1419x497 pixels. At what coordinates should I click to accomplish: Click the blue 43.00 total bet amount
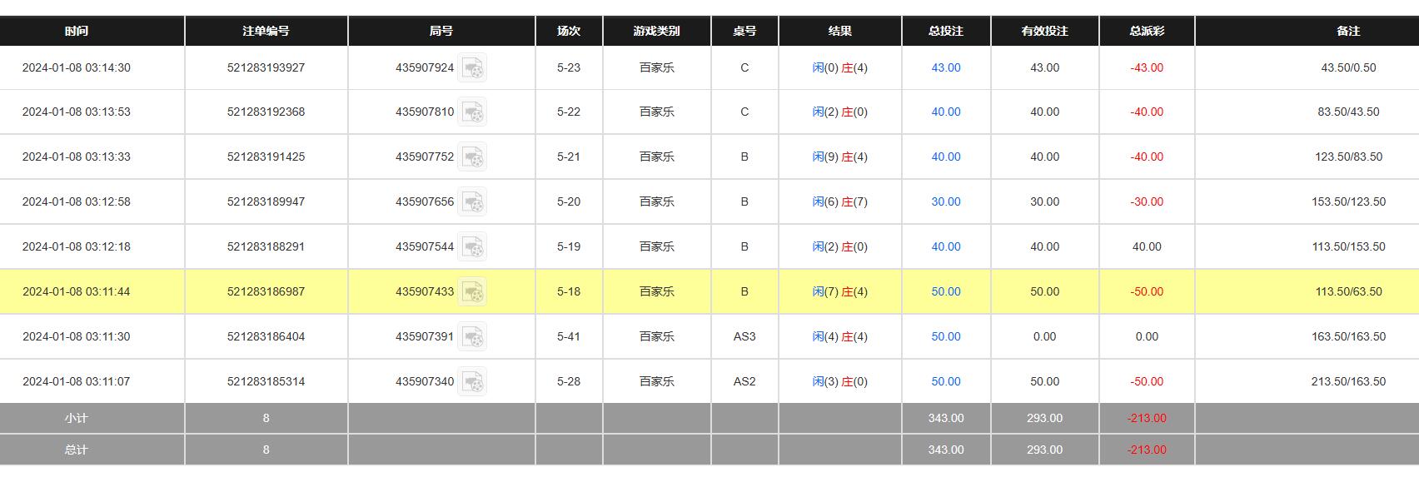click(945, 67)
